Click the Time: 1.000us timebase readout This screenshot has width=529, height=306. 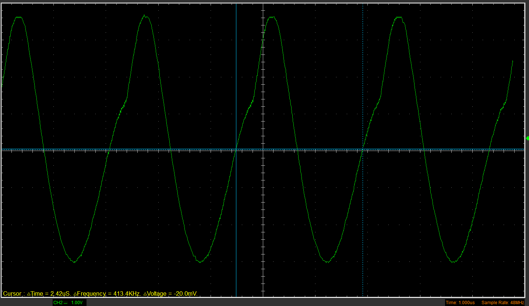point(460,302)
